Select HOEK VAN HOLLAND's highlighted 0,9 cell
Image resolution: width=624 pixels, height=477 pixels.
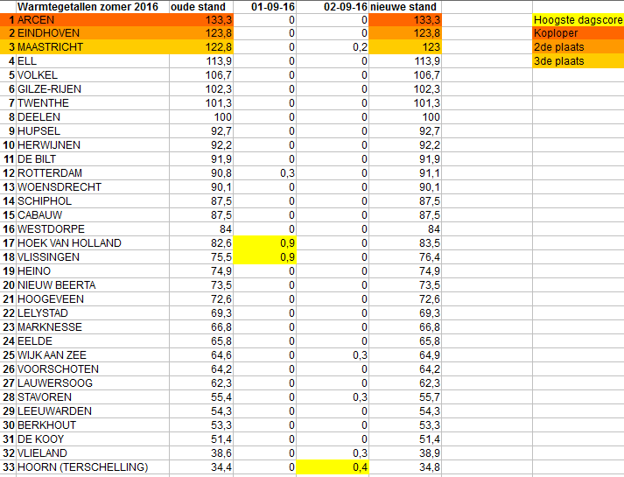click(264, 243)
